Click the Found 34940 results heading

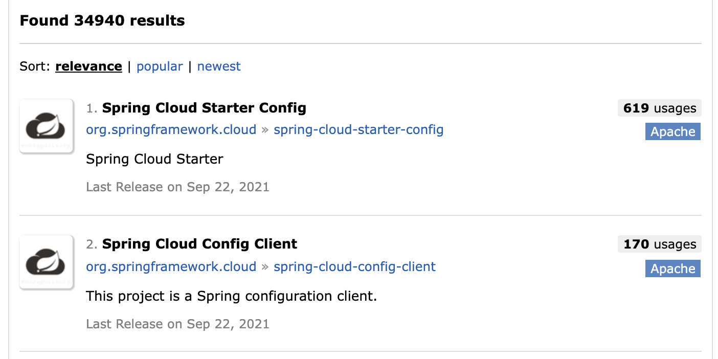pyautogui.click(x=102, y=20)
